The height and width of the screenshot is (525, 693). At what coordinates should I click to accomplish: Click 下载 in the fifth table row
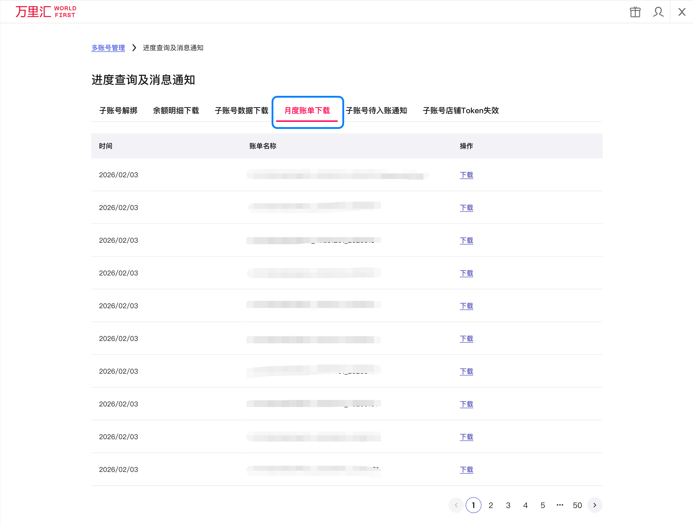tap(466, 306)
